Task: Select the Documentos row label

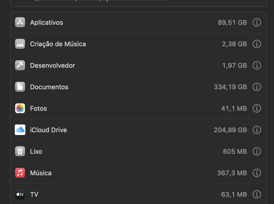Action: coord(49,87)
